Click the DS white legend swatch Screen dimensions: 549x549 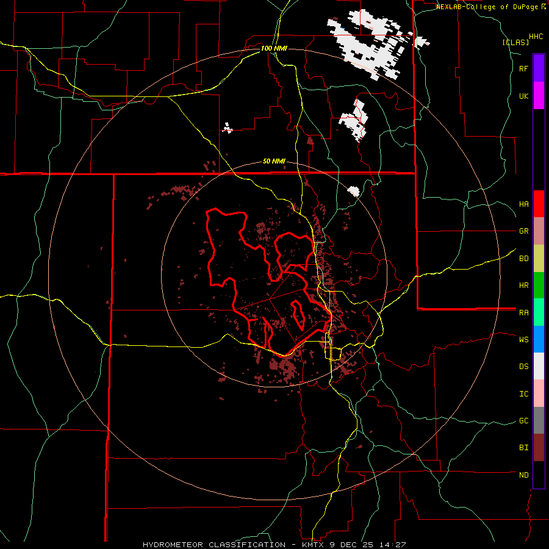[539, 366]
